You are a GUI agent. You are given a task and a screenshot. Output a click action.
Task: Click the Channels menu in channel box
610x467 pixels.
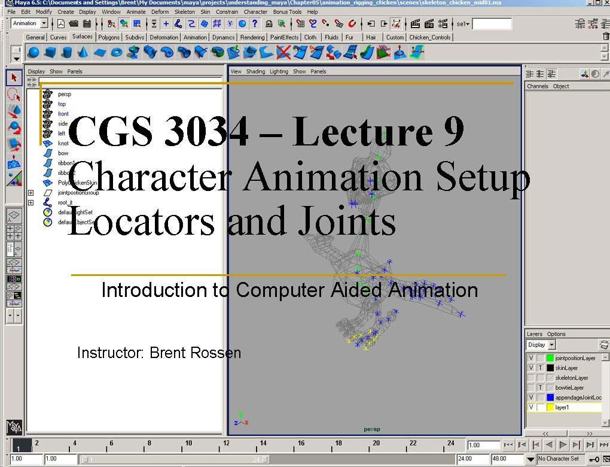tap(537, 86)
